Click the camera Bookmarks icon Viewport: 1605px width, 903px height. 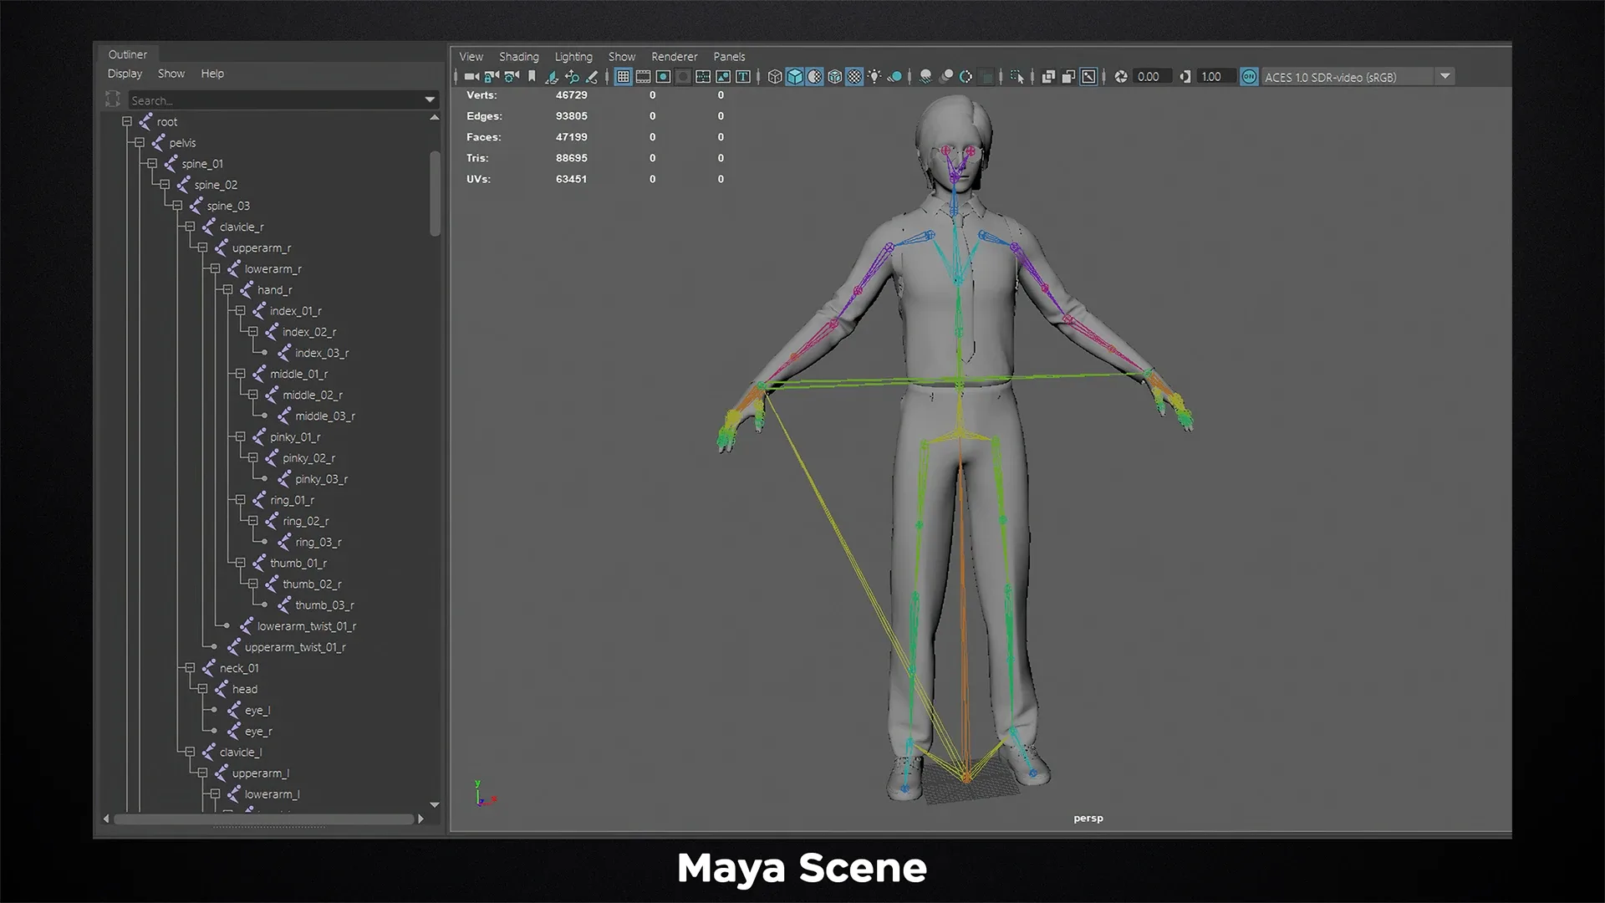[532, 77]
